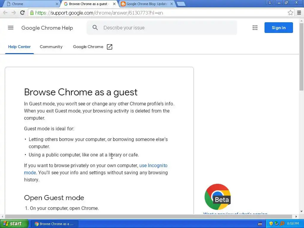Click the Google Chrome external link icon
Screen dimensions: 304x228
point(110,47)
